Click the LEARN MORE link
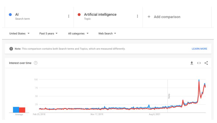 tap(199, 49)
